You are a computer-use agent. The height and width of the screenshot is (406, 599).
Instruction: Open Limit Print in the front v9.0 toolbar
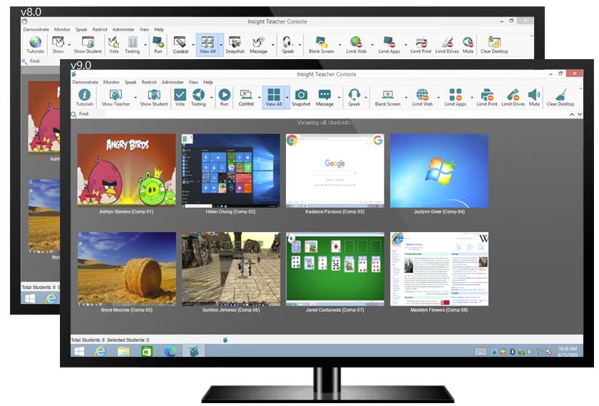pos(487,95)
